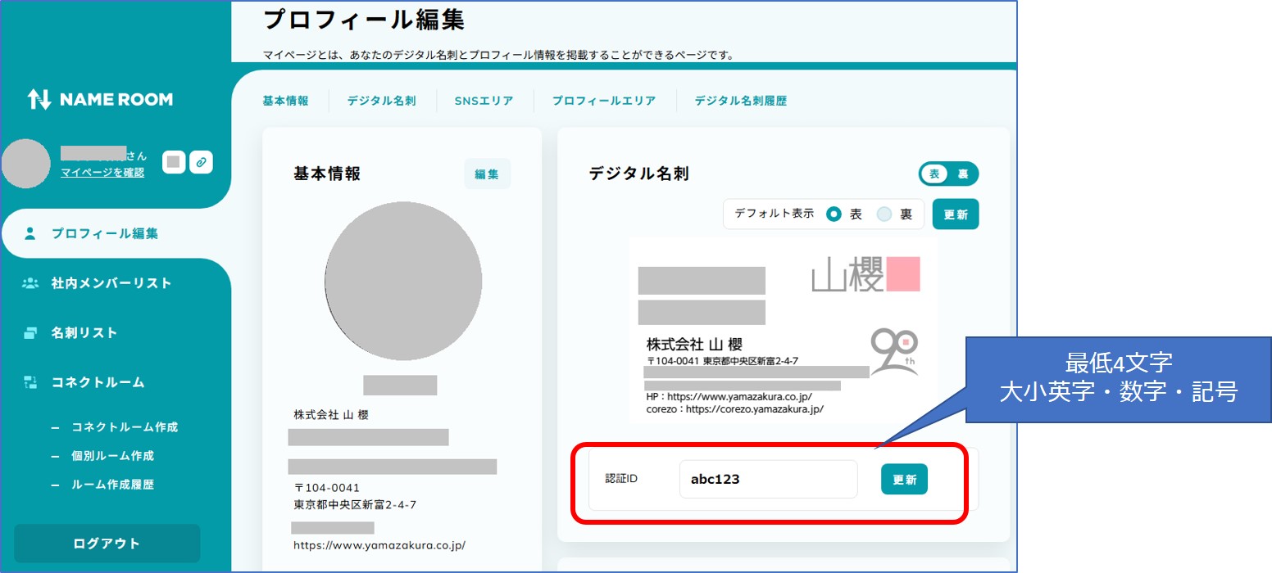The image size is (1272, 573).
Task: Click the 認証ID input field
Action: pyautogui.click(x=769, y=479)
